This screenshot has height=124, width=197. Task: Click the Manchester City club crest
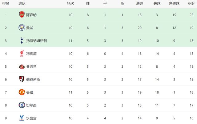pyautogui.click(x=22, y=28)
